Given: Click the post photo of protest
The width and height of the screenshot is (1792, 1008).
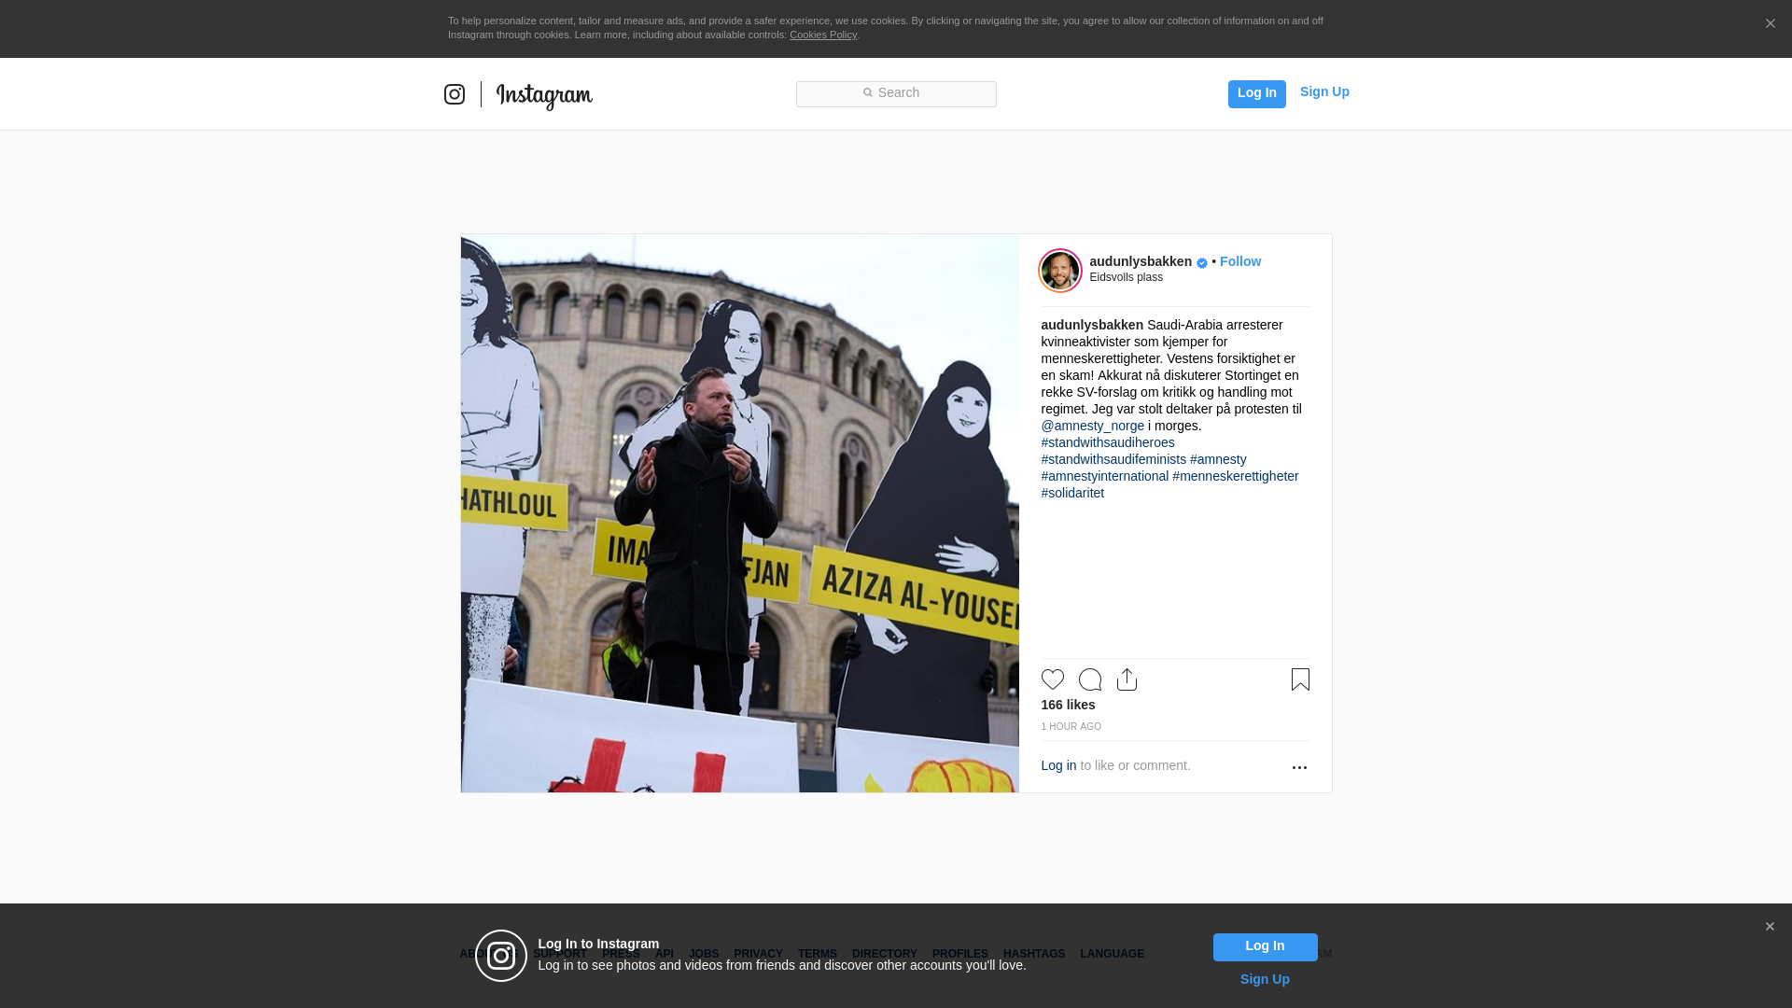Looking at the screenshot, I should (739, 513).
